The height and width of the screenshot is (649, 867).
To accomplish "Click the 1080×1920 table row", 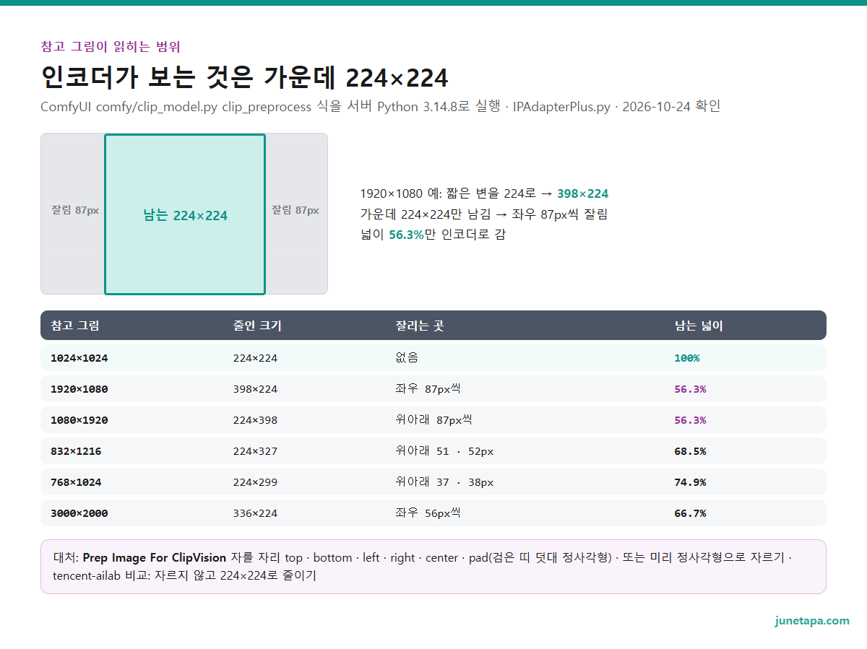I will click(433, 420).
